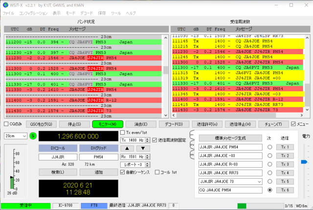Toggle the 自動シーケンス checkbox
Viewport: 313px width, 210px height.
pyautogui.click(x=123, y=172)
